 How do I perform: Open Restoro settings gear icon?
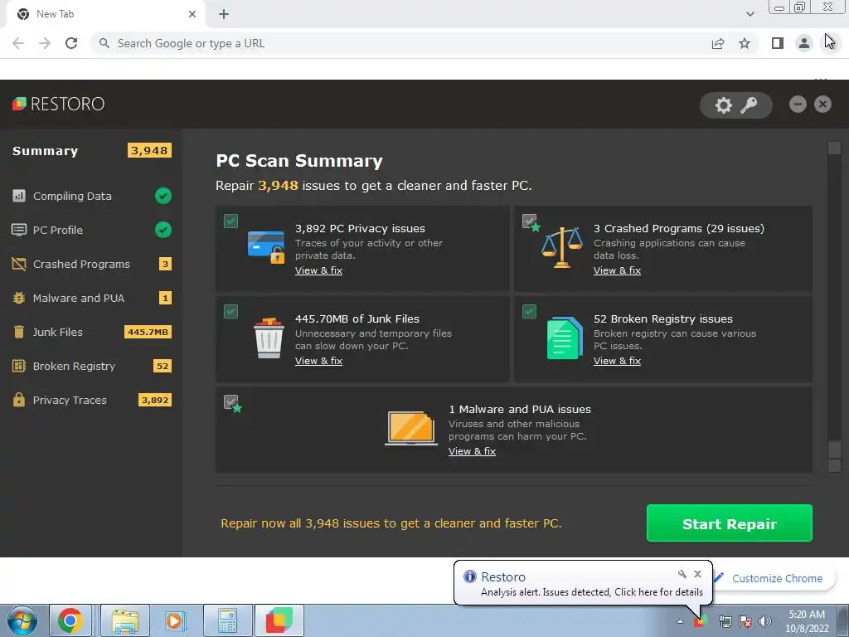(x=723, y=105)
